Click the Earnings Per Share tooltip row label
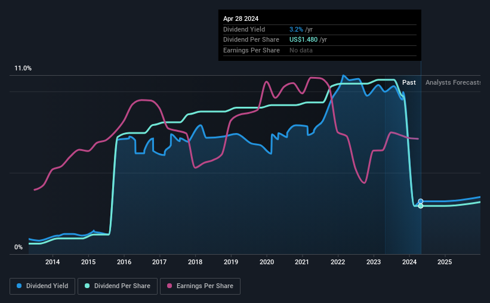The width and height of the screenshot is (490, 303). (251, 50)
